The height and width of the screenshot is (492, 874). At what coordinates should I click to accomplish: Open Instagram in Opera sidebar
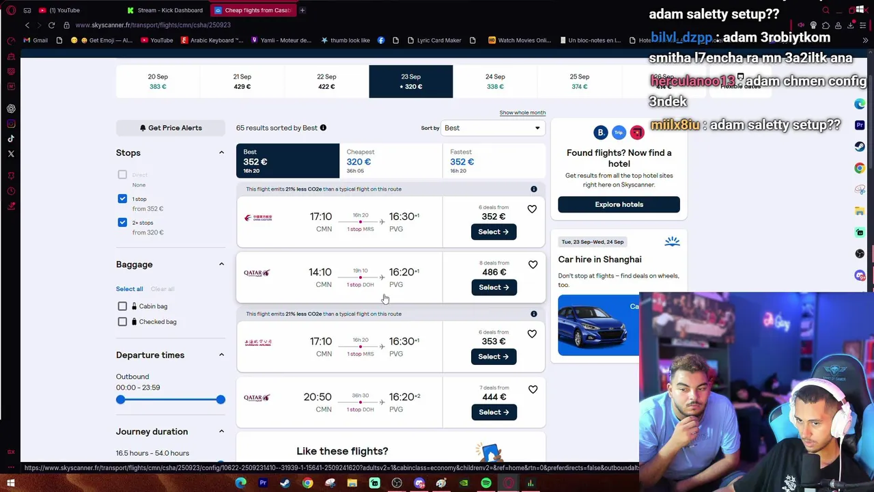click(x=11, y=124)
